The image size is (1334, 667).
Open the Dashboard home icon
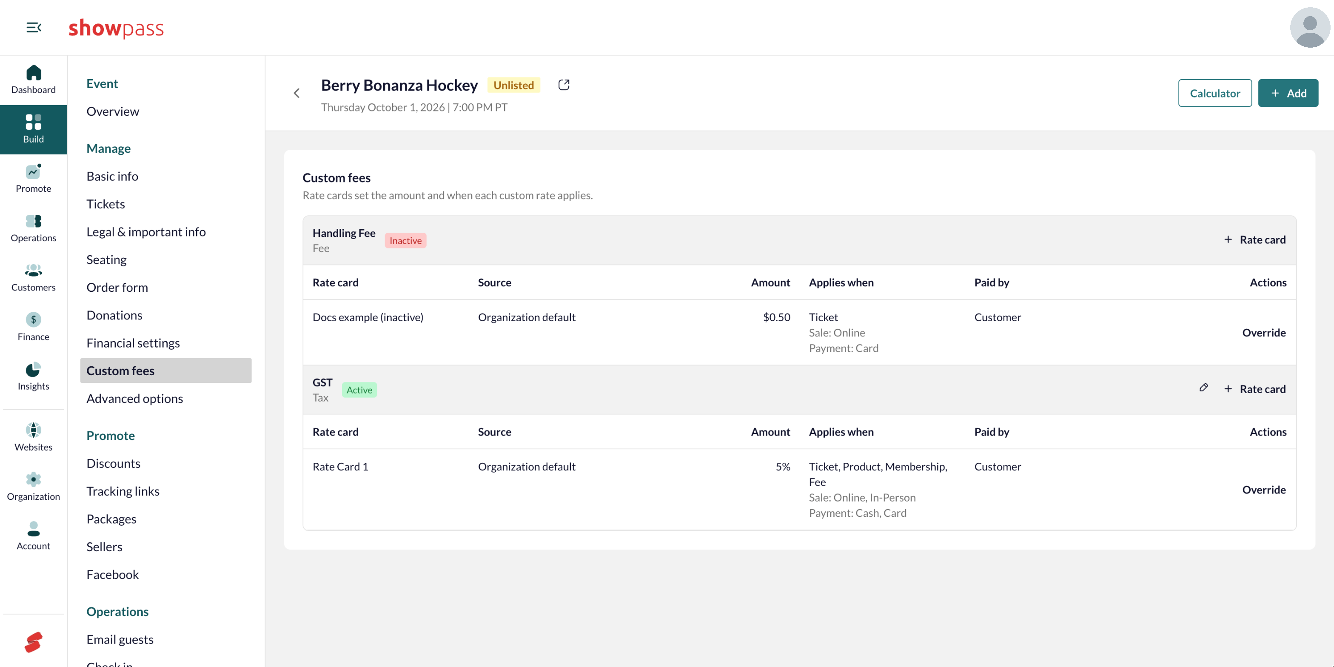tap(34, 72)
